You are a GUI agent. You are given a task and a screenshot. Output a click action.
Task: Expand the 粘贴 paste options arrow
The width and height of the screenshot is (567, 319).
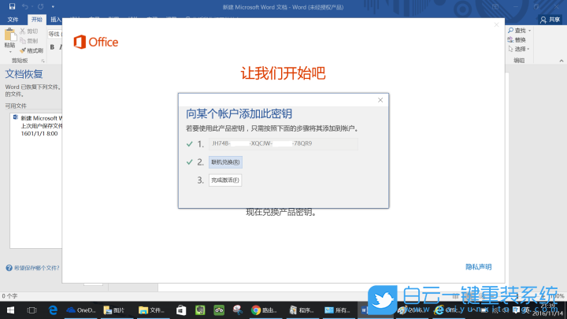pos(9,51)
